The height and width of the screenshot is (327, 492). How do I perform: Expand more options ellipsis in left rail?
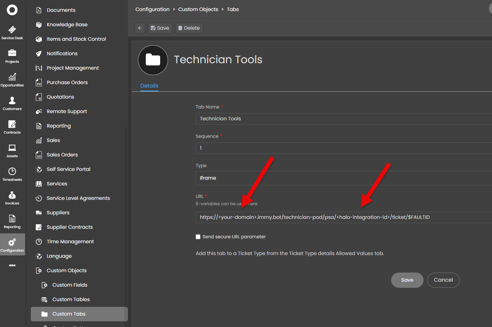click(12, 265)
